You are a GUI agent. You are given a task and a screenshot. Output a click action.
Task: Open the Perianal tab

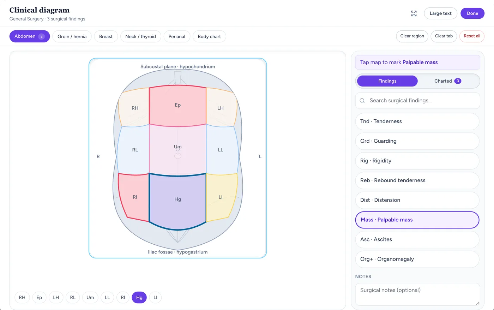tap(177, 36)
